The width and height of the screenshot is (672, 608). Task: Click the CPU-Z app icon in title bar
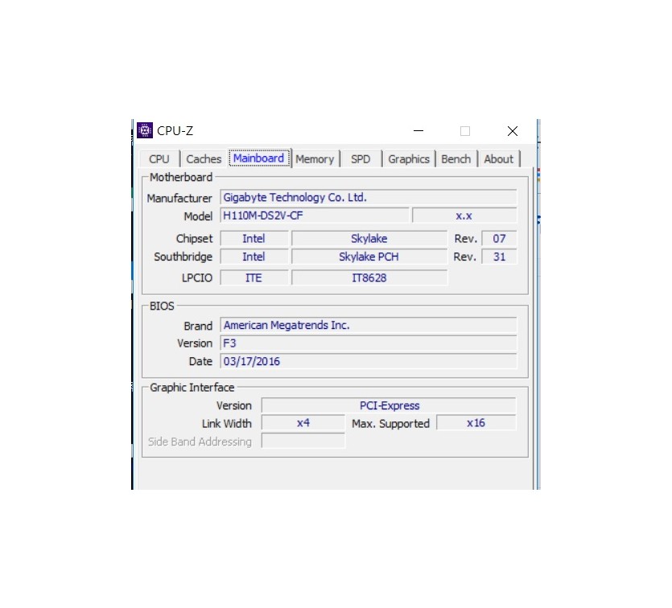tap(144, 130)
